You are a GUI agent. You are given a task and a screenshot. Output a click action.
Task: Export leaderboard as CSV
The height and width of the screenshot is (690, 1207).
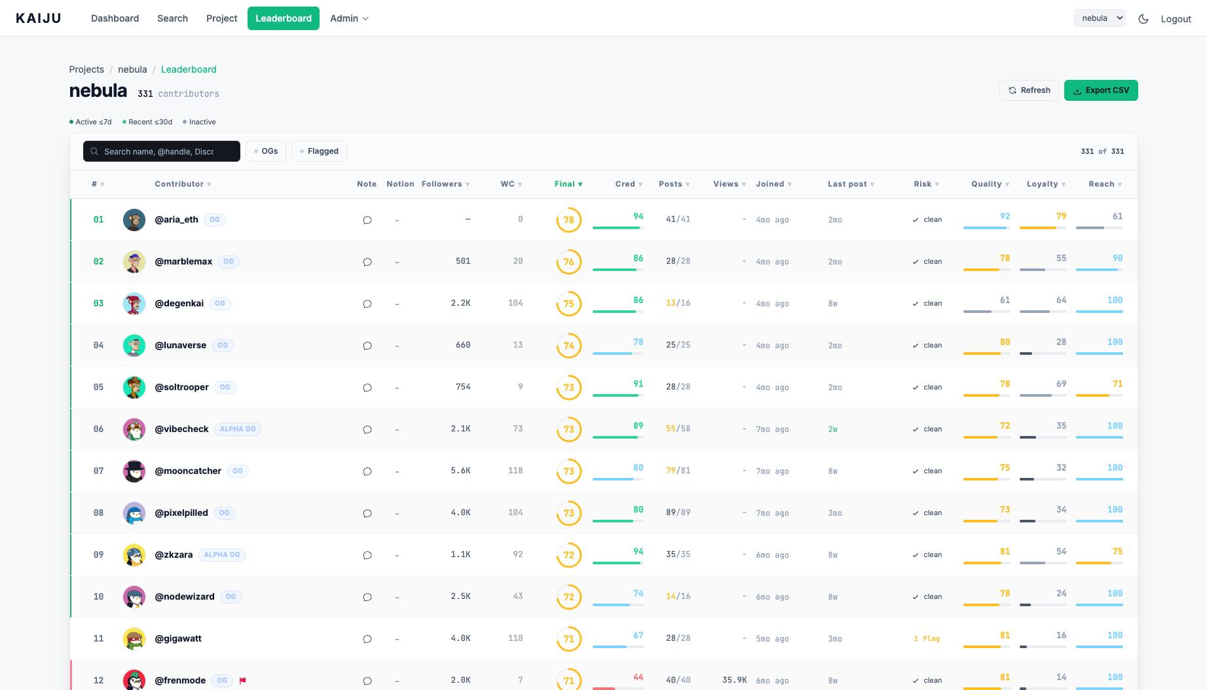point(1101,90)
